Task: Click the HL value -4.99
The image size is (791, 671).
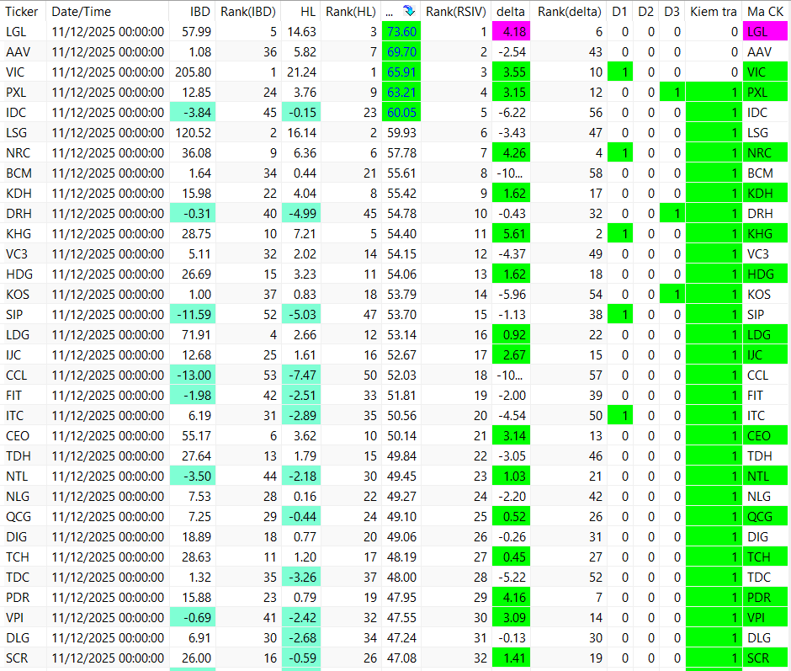Action: tap(302, 214)
